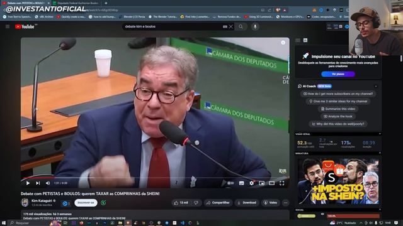Open the 'Find Jobs' bookmark
The height and width of the screenshot is (226, 403).
click(x=195, y=17)
